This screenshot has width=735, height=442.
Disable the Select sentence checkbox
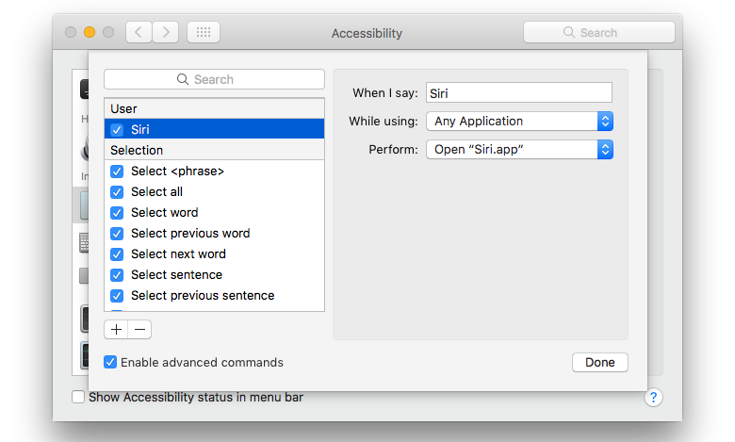[117, 275]
